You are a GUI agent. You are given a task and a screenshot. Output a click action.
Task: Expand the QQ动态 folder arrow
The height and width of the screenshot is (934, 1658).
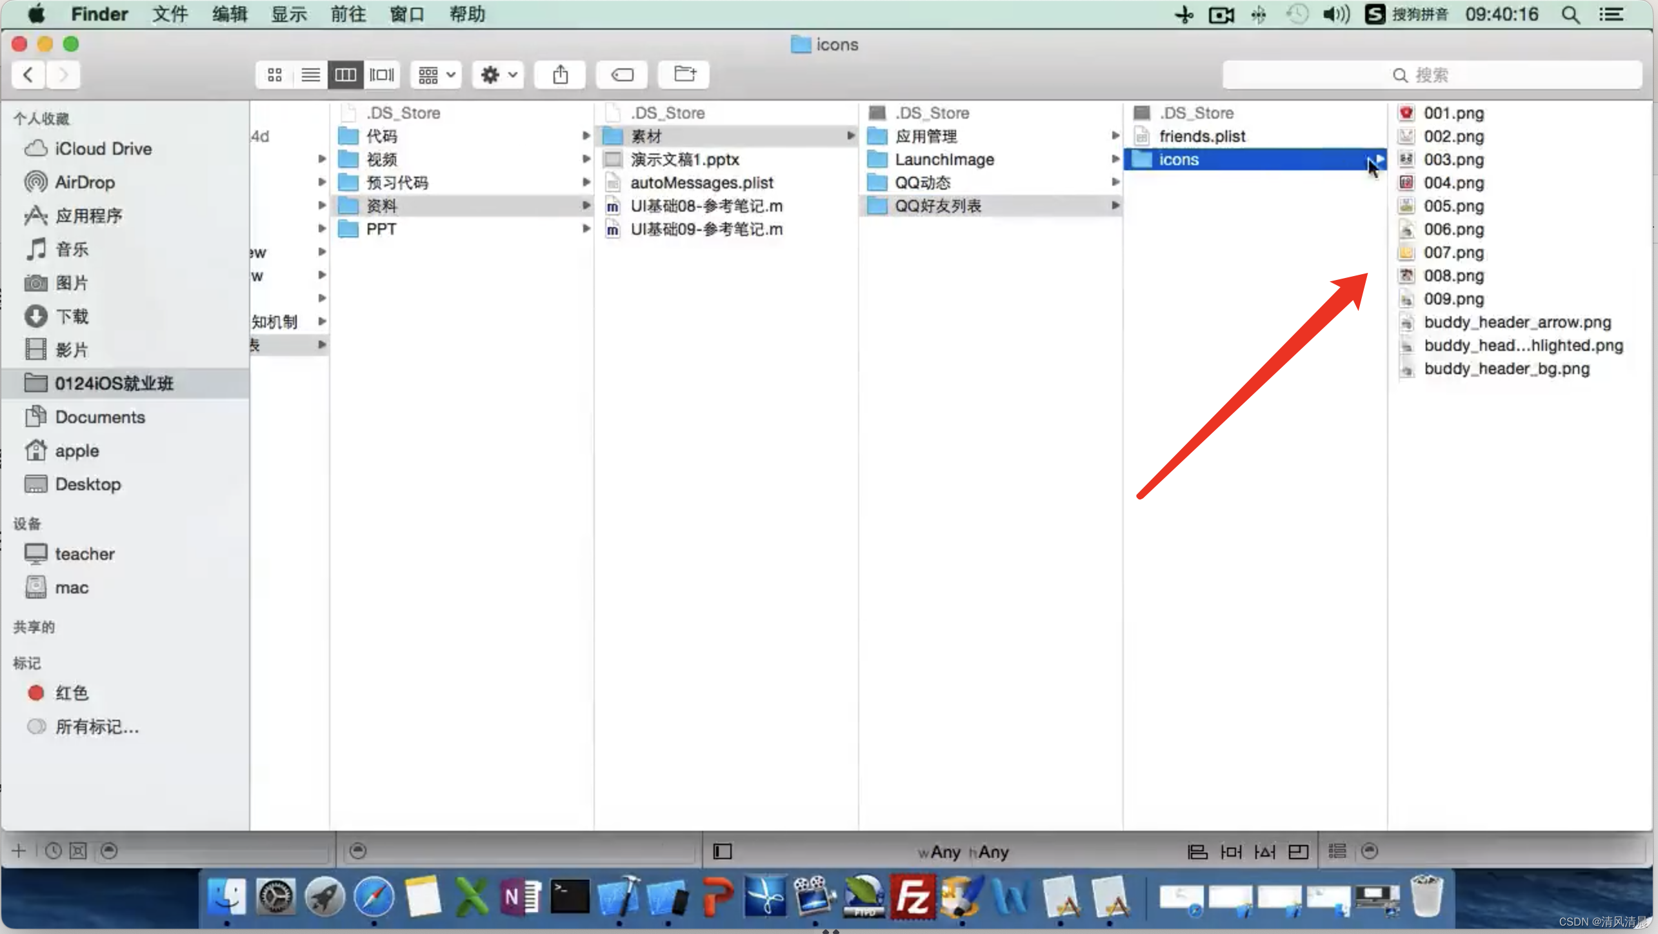click(1115, 182)
